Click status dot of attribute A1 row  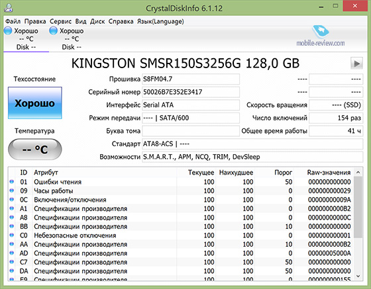pyautogui.click(x=12, y=208)
